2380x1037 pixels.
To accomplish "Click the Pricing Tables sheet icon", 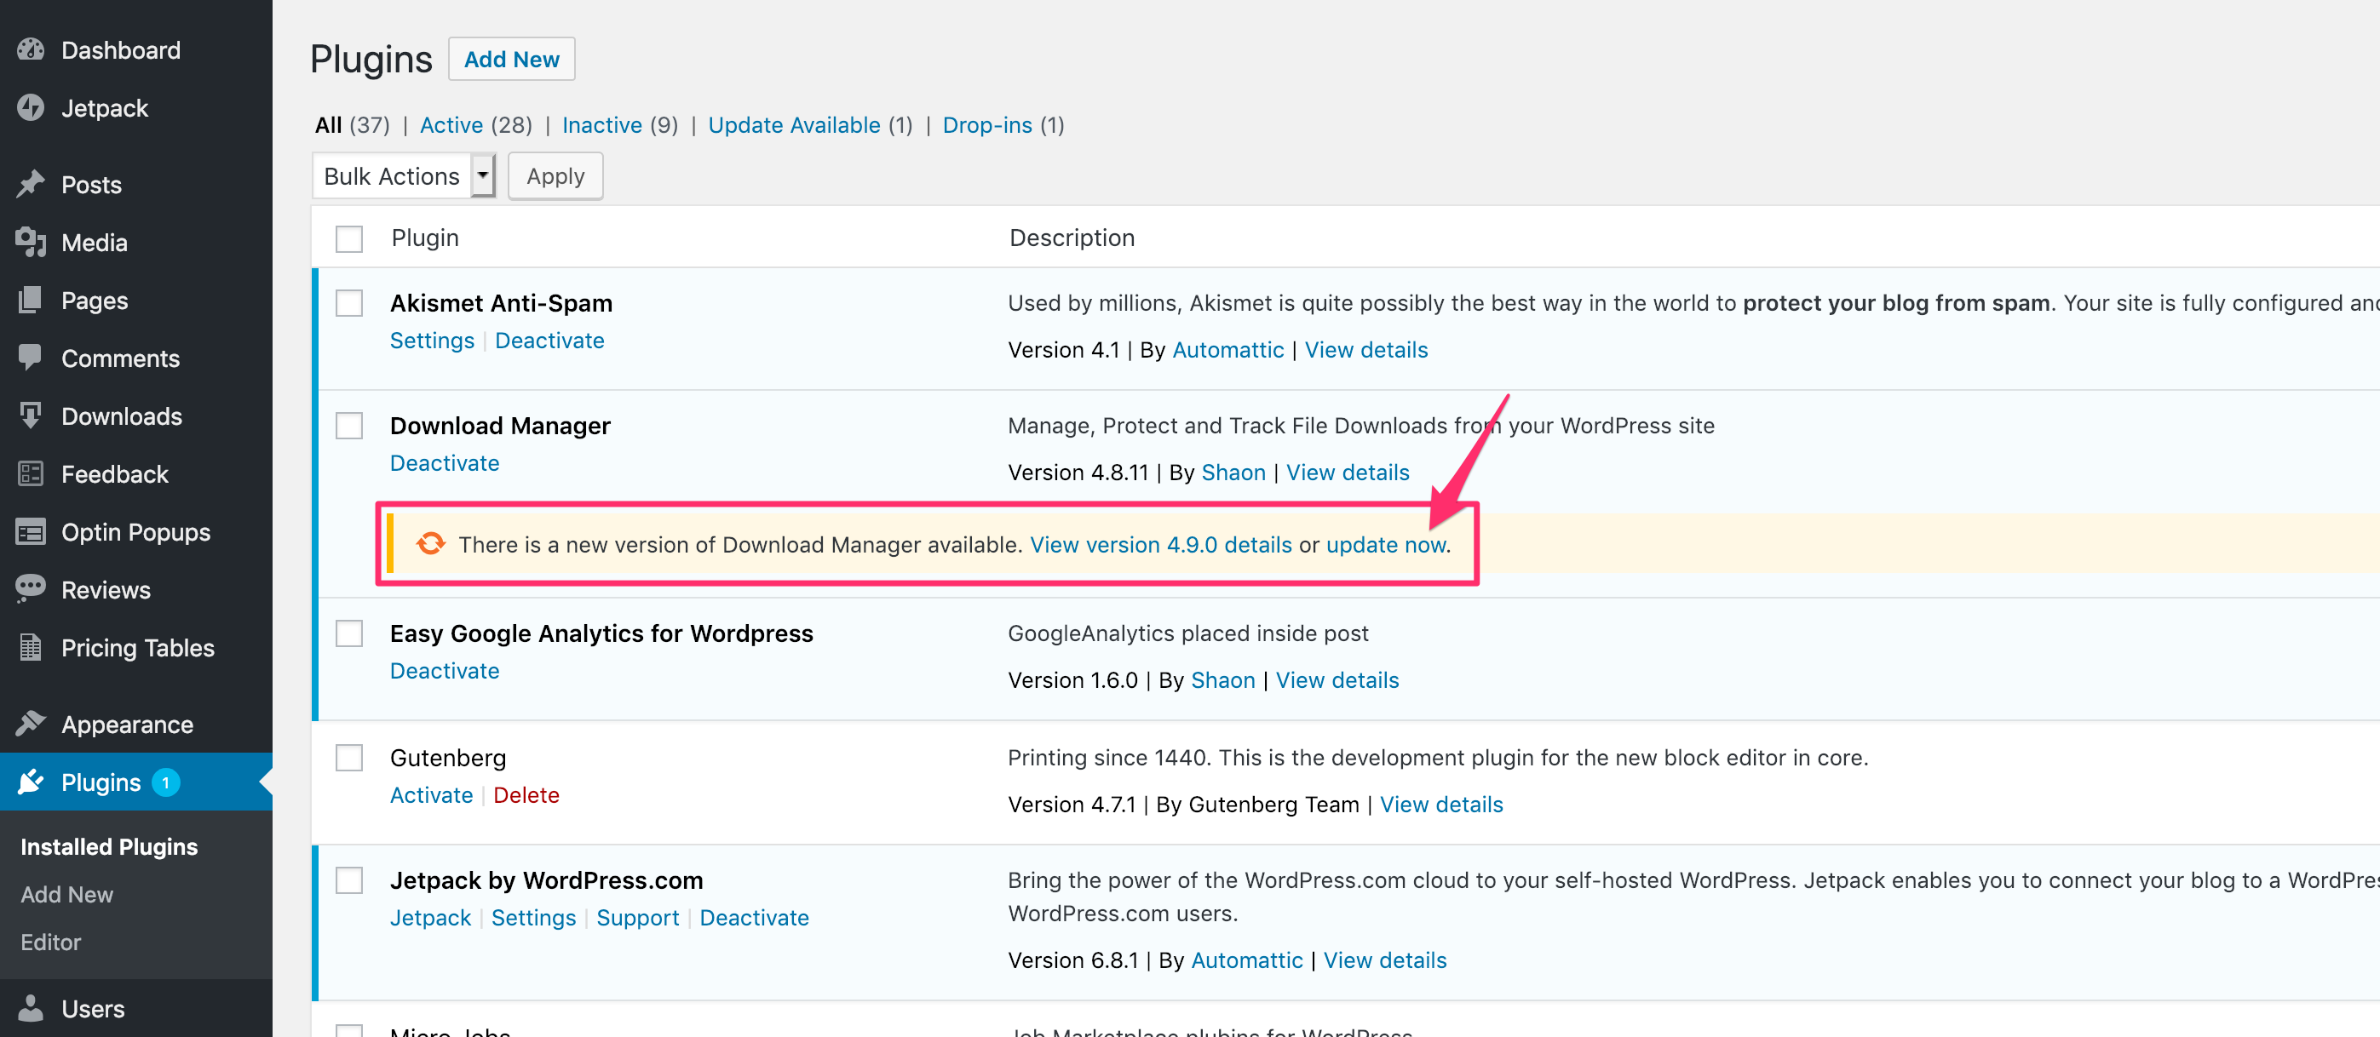I will 31,647.
